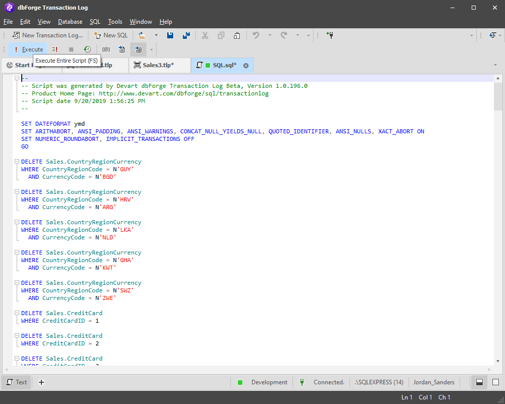This screenshot has width=505, height=404.
Task: Open the View menu
Action: point(44,22)
